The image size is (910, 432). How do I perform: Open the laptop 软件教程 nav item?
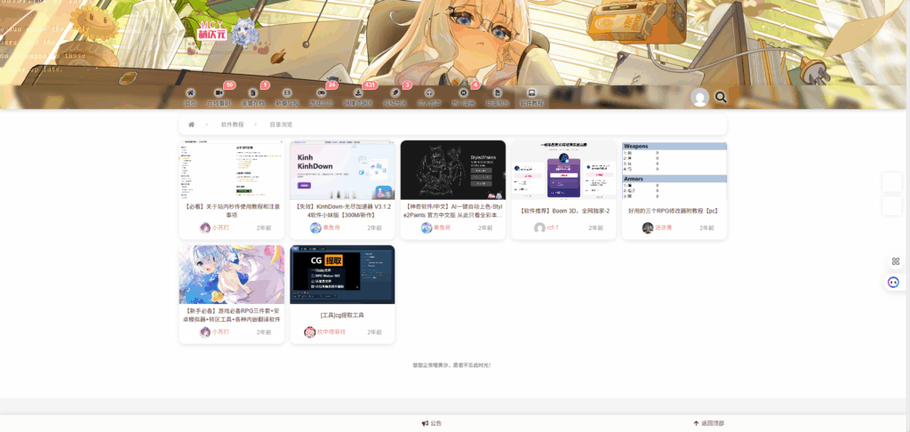[x=531, y=97]
